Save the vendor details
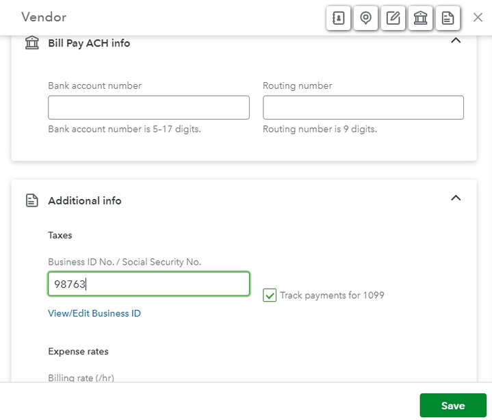 coord(453,406)
